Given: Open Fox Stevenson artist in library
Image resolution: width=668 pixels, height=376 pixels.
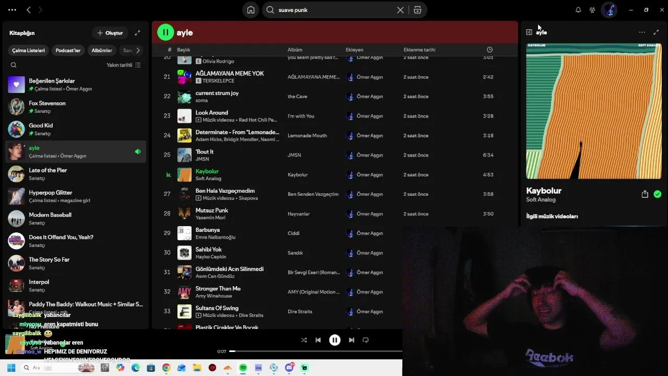Looking at the screenshot, I should (x=76, y=107).
